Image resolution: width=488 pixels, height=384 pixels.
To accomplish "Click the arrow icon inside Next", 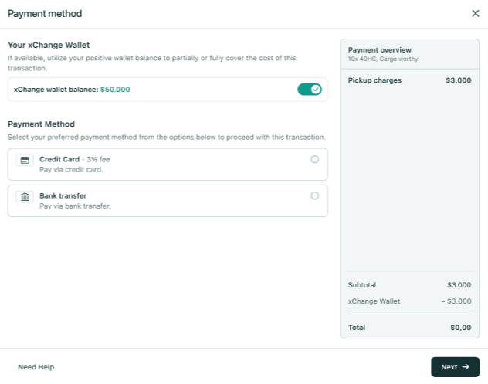I will tap(466, 367).
